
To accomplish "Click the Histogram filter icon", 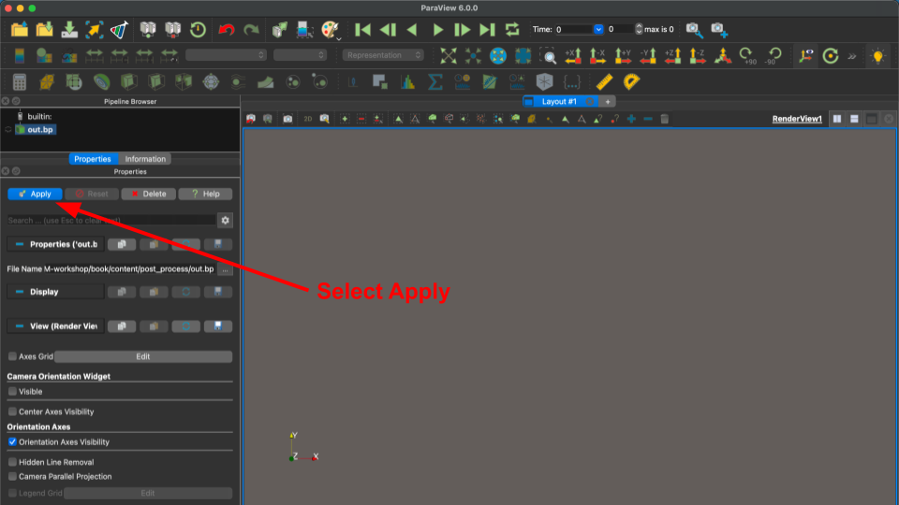I will [x=407, y=82].
